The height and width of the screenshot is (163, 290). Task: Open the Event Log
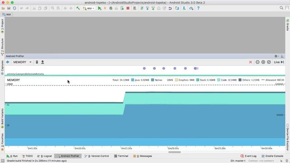[248, 156]
